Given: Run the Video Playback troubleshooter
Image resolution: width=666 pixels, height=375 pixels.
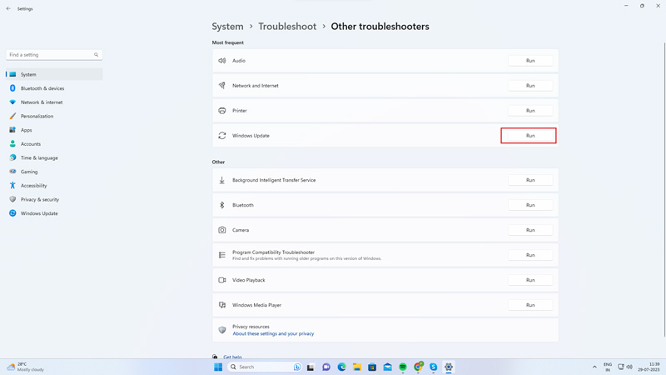Looking at the screenshot, I should point(530,280).
